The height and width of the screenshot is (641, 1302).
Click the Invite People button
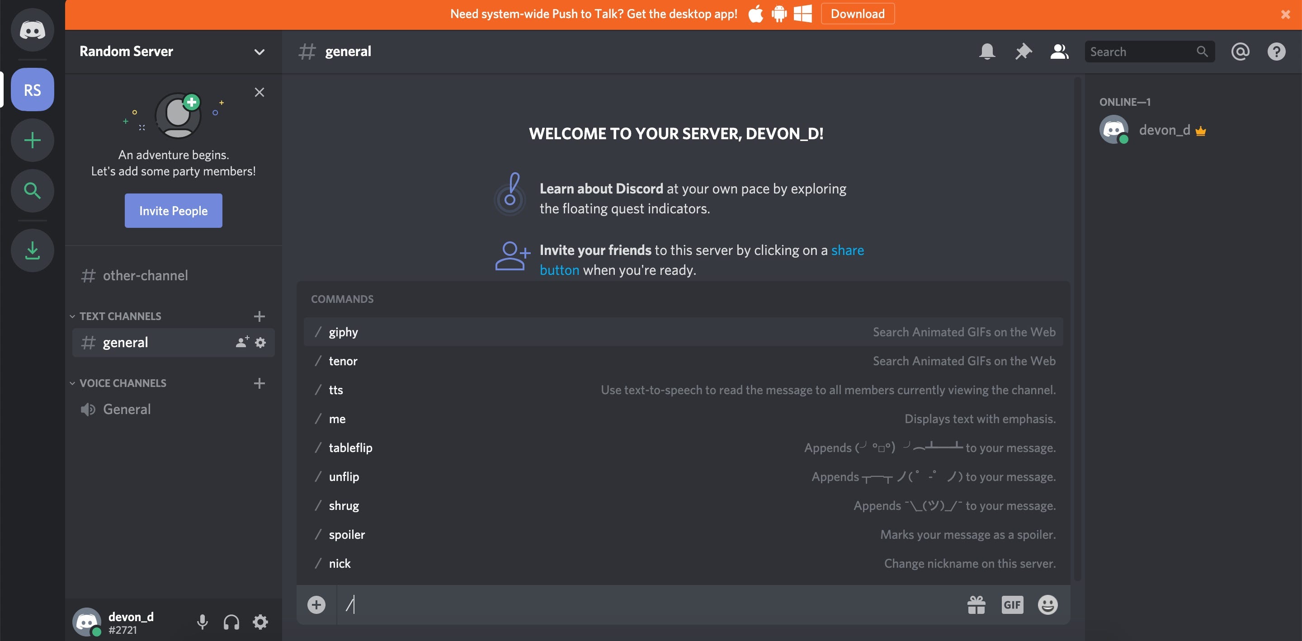click(173, 210)
